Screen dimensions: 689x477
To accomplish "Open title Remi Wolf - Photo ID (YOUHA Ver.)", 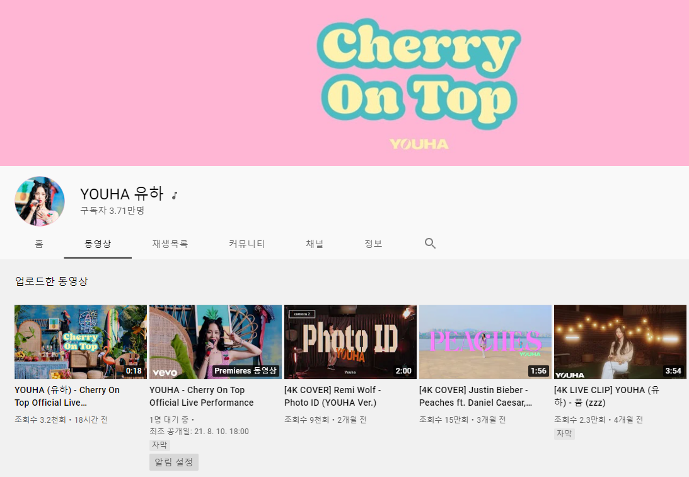I will pos(333,396).
